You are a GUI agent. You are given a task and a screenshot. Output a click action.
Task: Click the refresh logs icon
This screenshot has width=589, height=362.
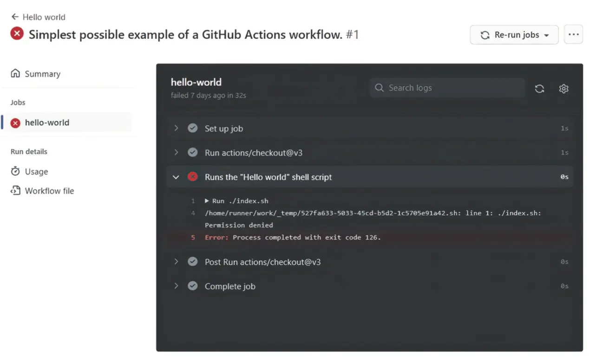[x=539, y=89]
